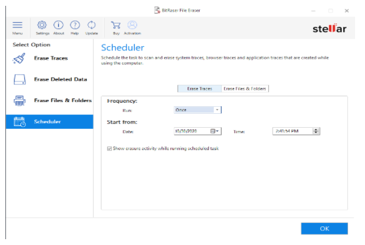Close the BitRaser window
The image size is (365, 245).
(346, 10)
